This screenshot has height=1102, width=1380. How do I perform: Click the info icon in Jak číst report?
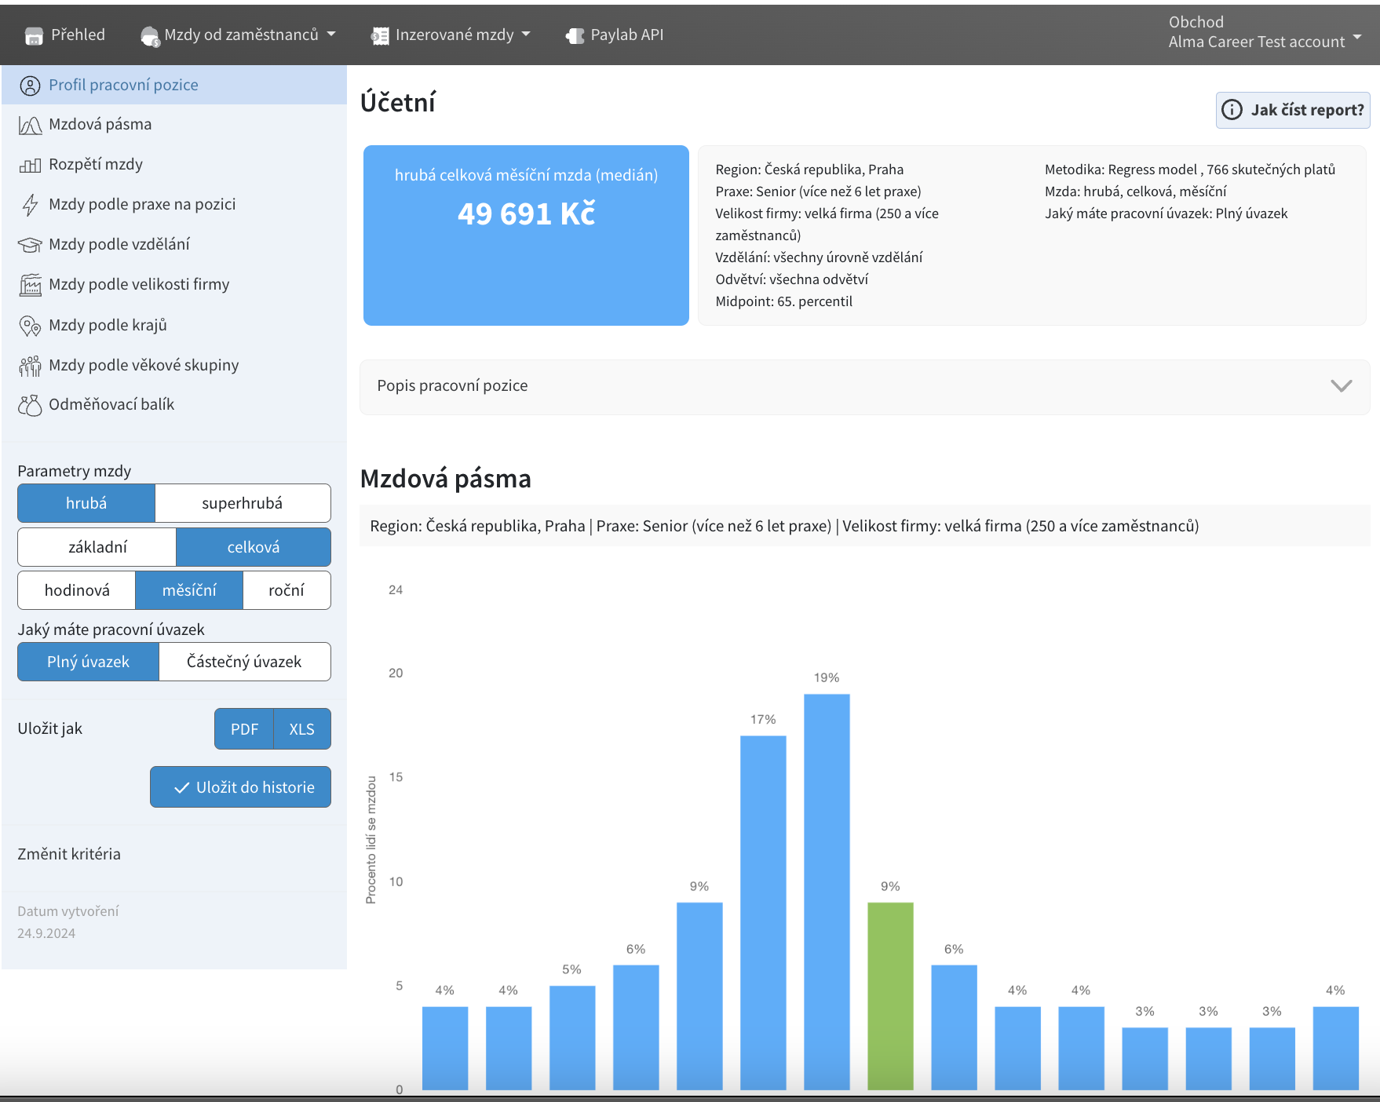pos(1232,110)
